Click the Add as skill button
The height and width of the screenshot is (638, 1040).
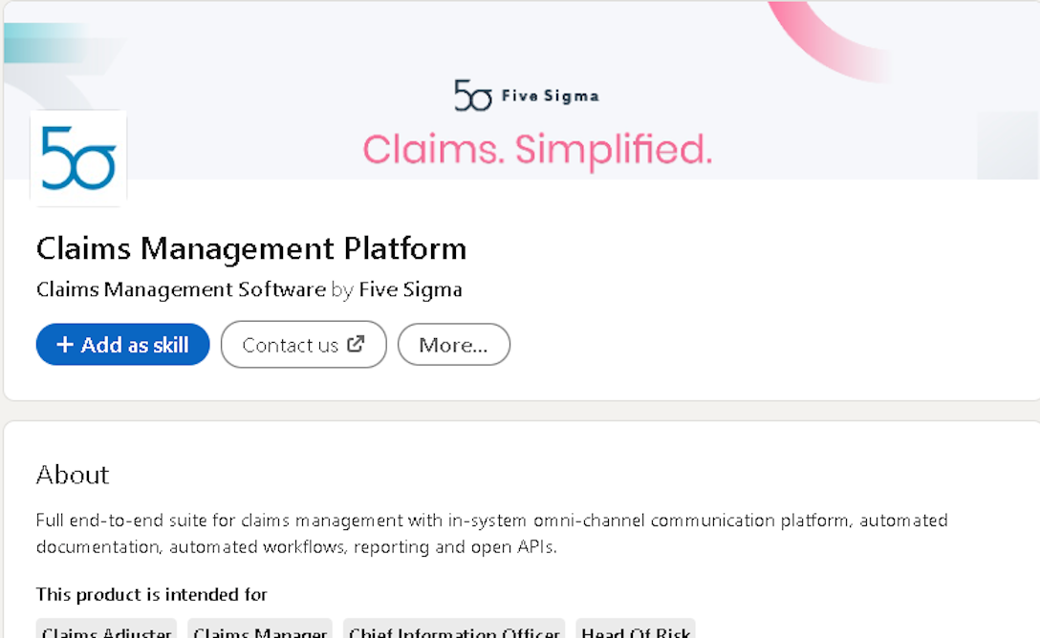[x=122, y=345]
